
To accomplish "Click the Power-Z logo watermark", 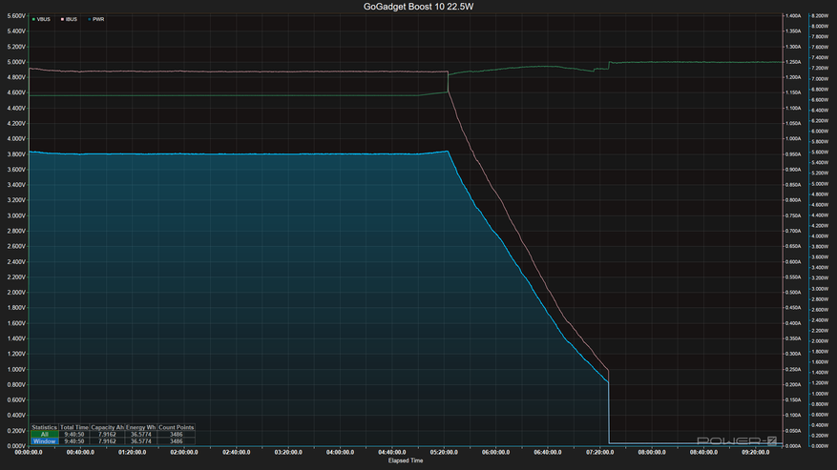I will (737, 440).
